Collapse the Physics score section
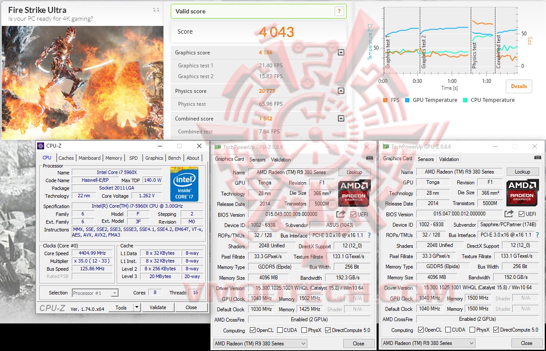This screenshot has width=546, height=351. click(x=341, y=91)
